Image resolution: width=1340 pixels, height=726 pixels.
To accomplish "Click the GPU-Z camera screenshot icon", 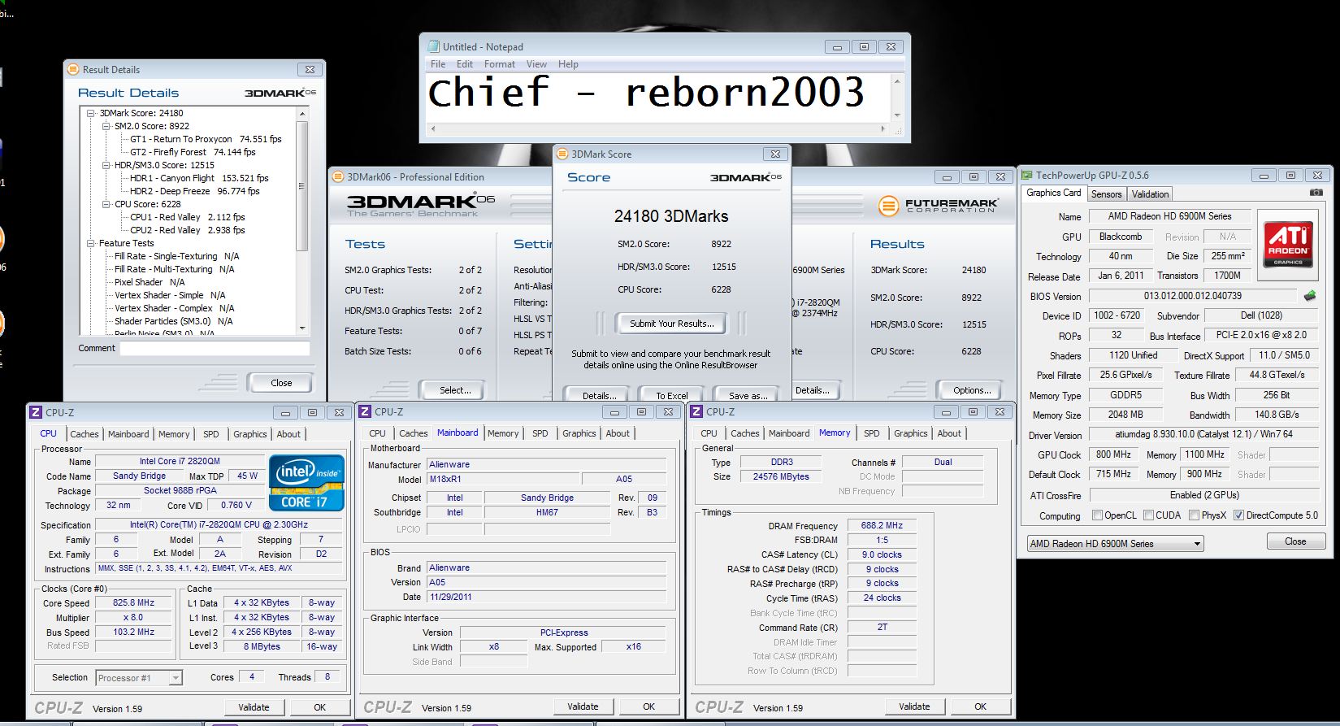I will [1316, 193].
